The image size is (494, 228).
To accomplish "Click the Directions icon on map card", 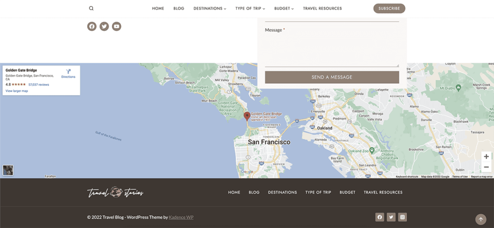I will point(69,73).
